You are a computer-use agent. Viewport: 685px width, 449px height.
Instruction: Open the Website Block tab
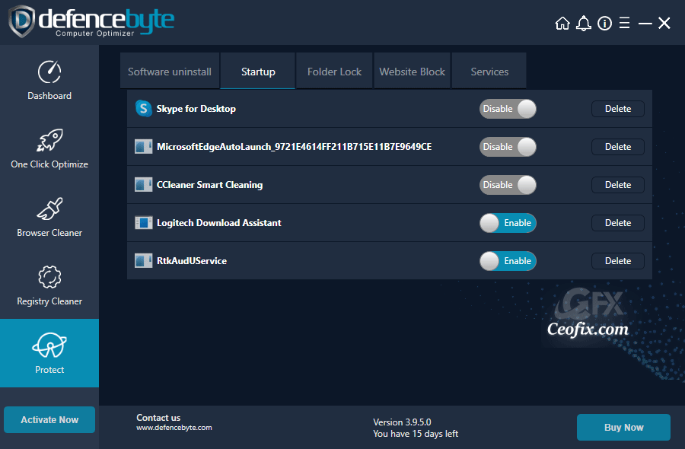(412, 72)
